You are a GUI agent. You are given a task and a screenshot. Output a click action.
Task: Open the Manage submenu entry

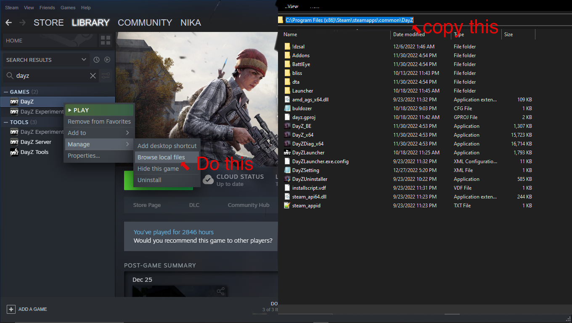click(x=99, y=144)
